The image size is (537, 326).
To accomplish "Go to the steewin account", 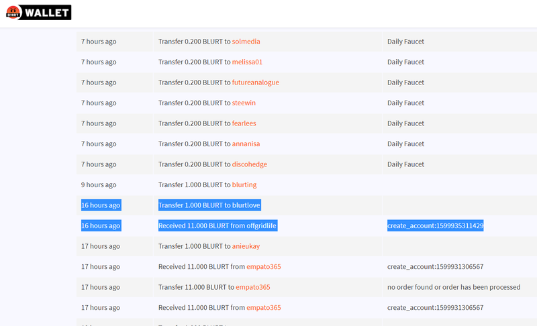I will [x=244, y=103].
